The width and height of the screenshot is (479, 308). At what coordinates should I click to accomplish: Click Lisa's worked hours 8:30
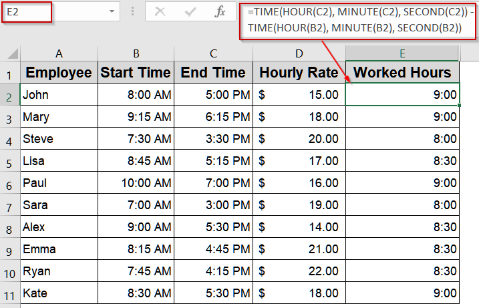(x=402, y=160)
